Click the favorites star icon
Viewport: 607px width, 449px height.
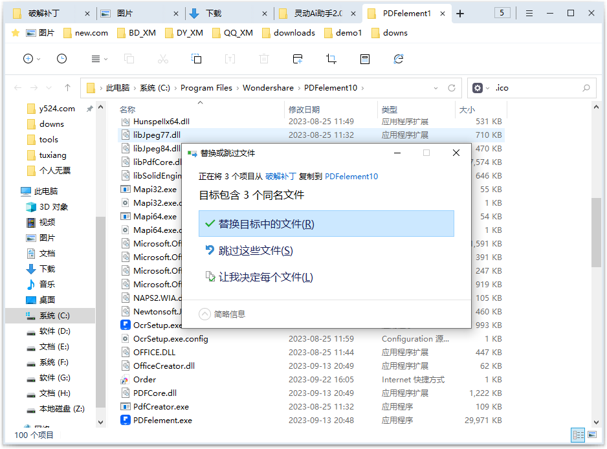[16, 33]
